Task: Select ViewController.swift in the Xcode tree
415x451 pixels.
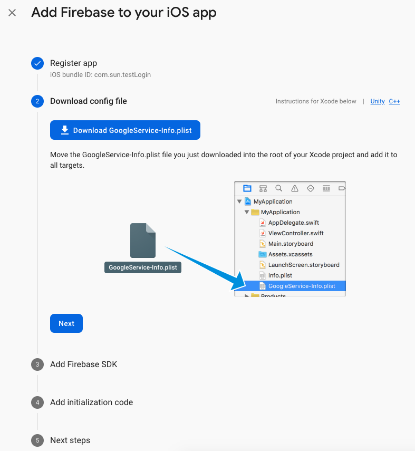Action: click(x=296, y=233)
